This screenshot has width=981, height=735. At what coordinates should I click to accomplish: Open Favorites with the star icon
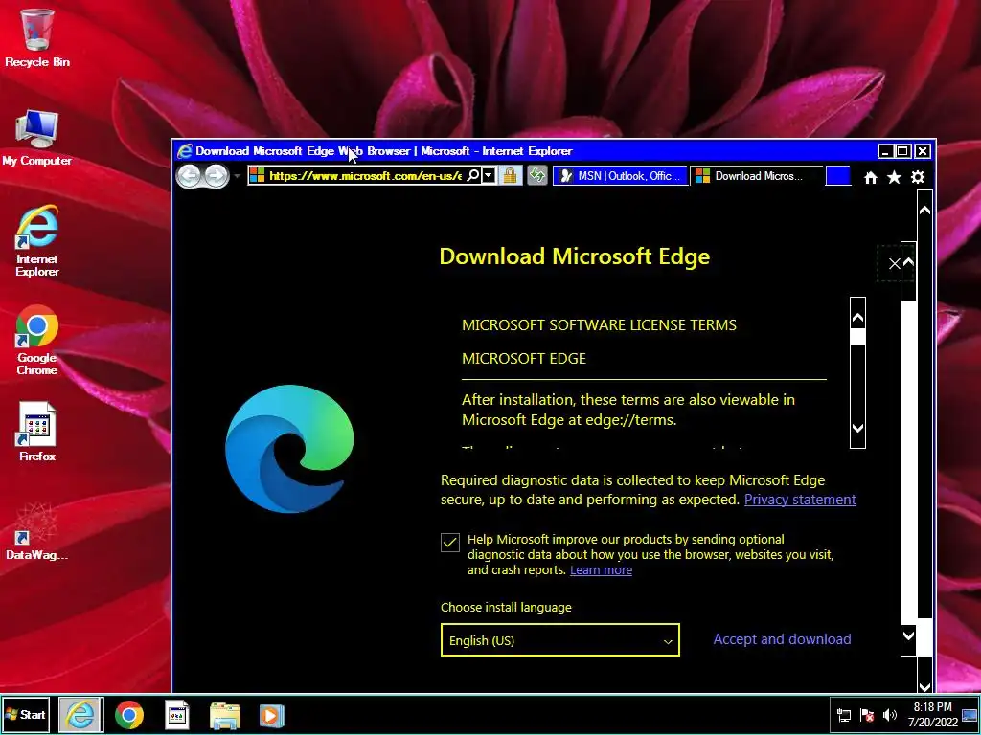tap(894, 177)
